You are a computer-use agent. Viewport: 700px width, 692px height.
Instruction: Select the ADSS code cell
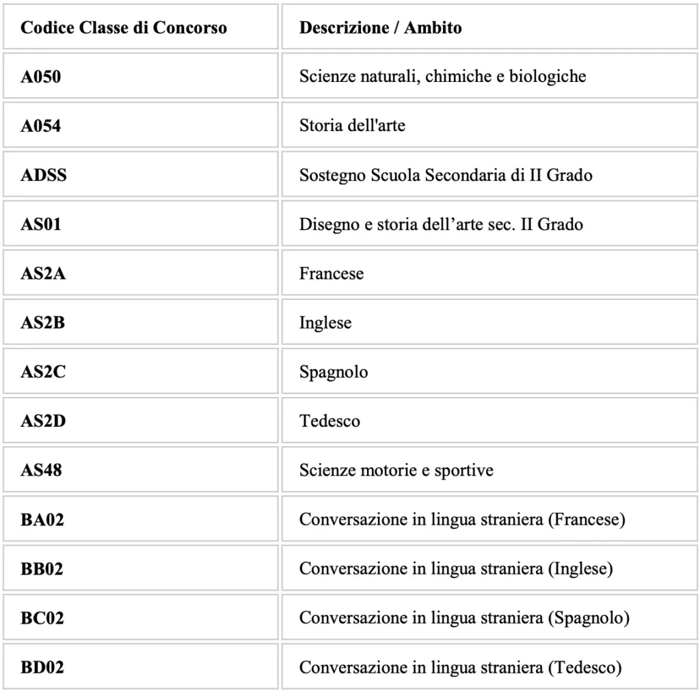click(x=141, y=174)
